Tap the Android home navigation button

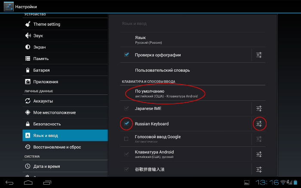point(28,182)
